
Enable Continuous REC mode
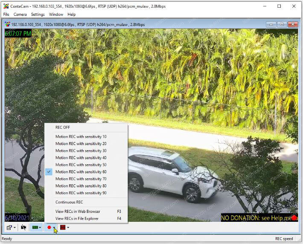pos(69,202)
